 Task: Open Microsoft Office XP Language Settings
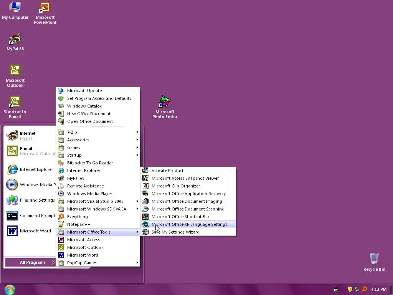coord(188,224)
